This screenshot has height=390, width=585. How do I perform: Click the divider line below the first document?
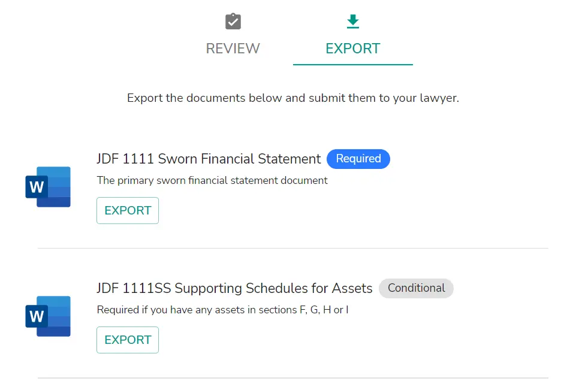pyautogui.click(x=293, y=248)
